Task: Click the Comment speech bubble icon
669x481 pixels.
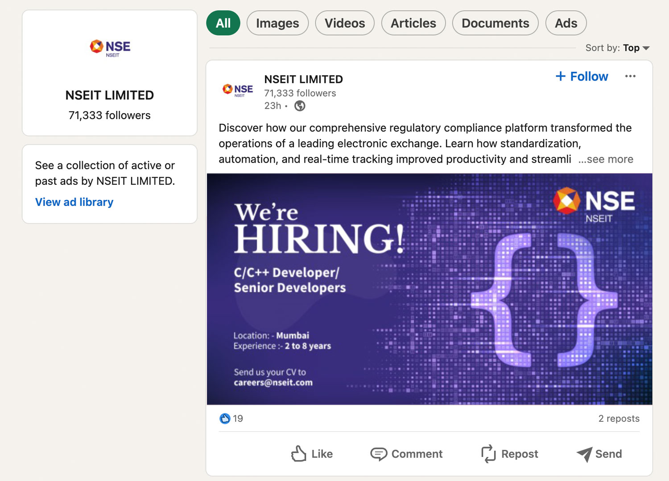Action: point(379,454)
